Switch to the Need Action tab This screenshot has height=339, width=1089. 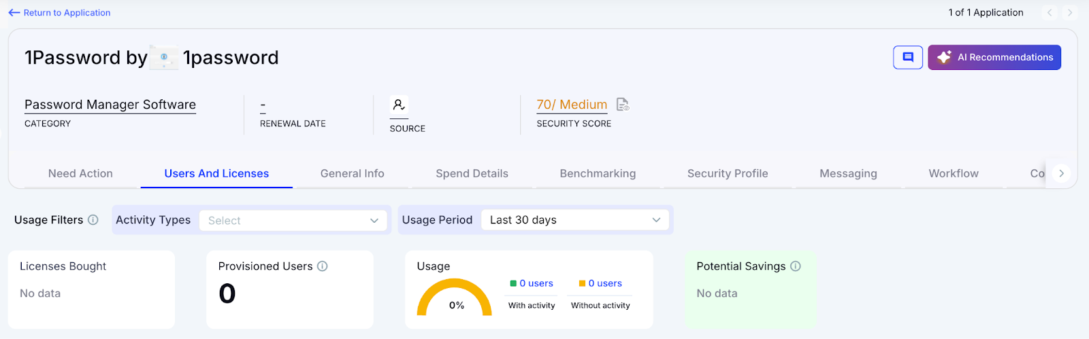coord(80,174)
